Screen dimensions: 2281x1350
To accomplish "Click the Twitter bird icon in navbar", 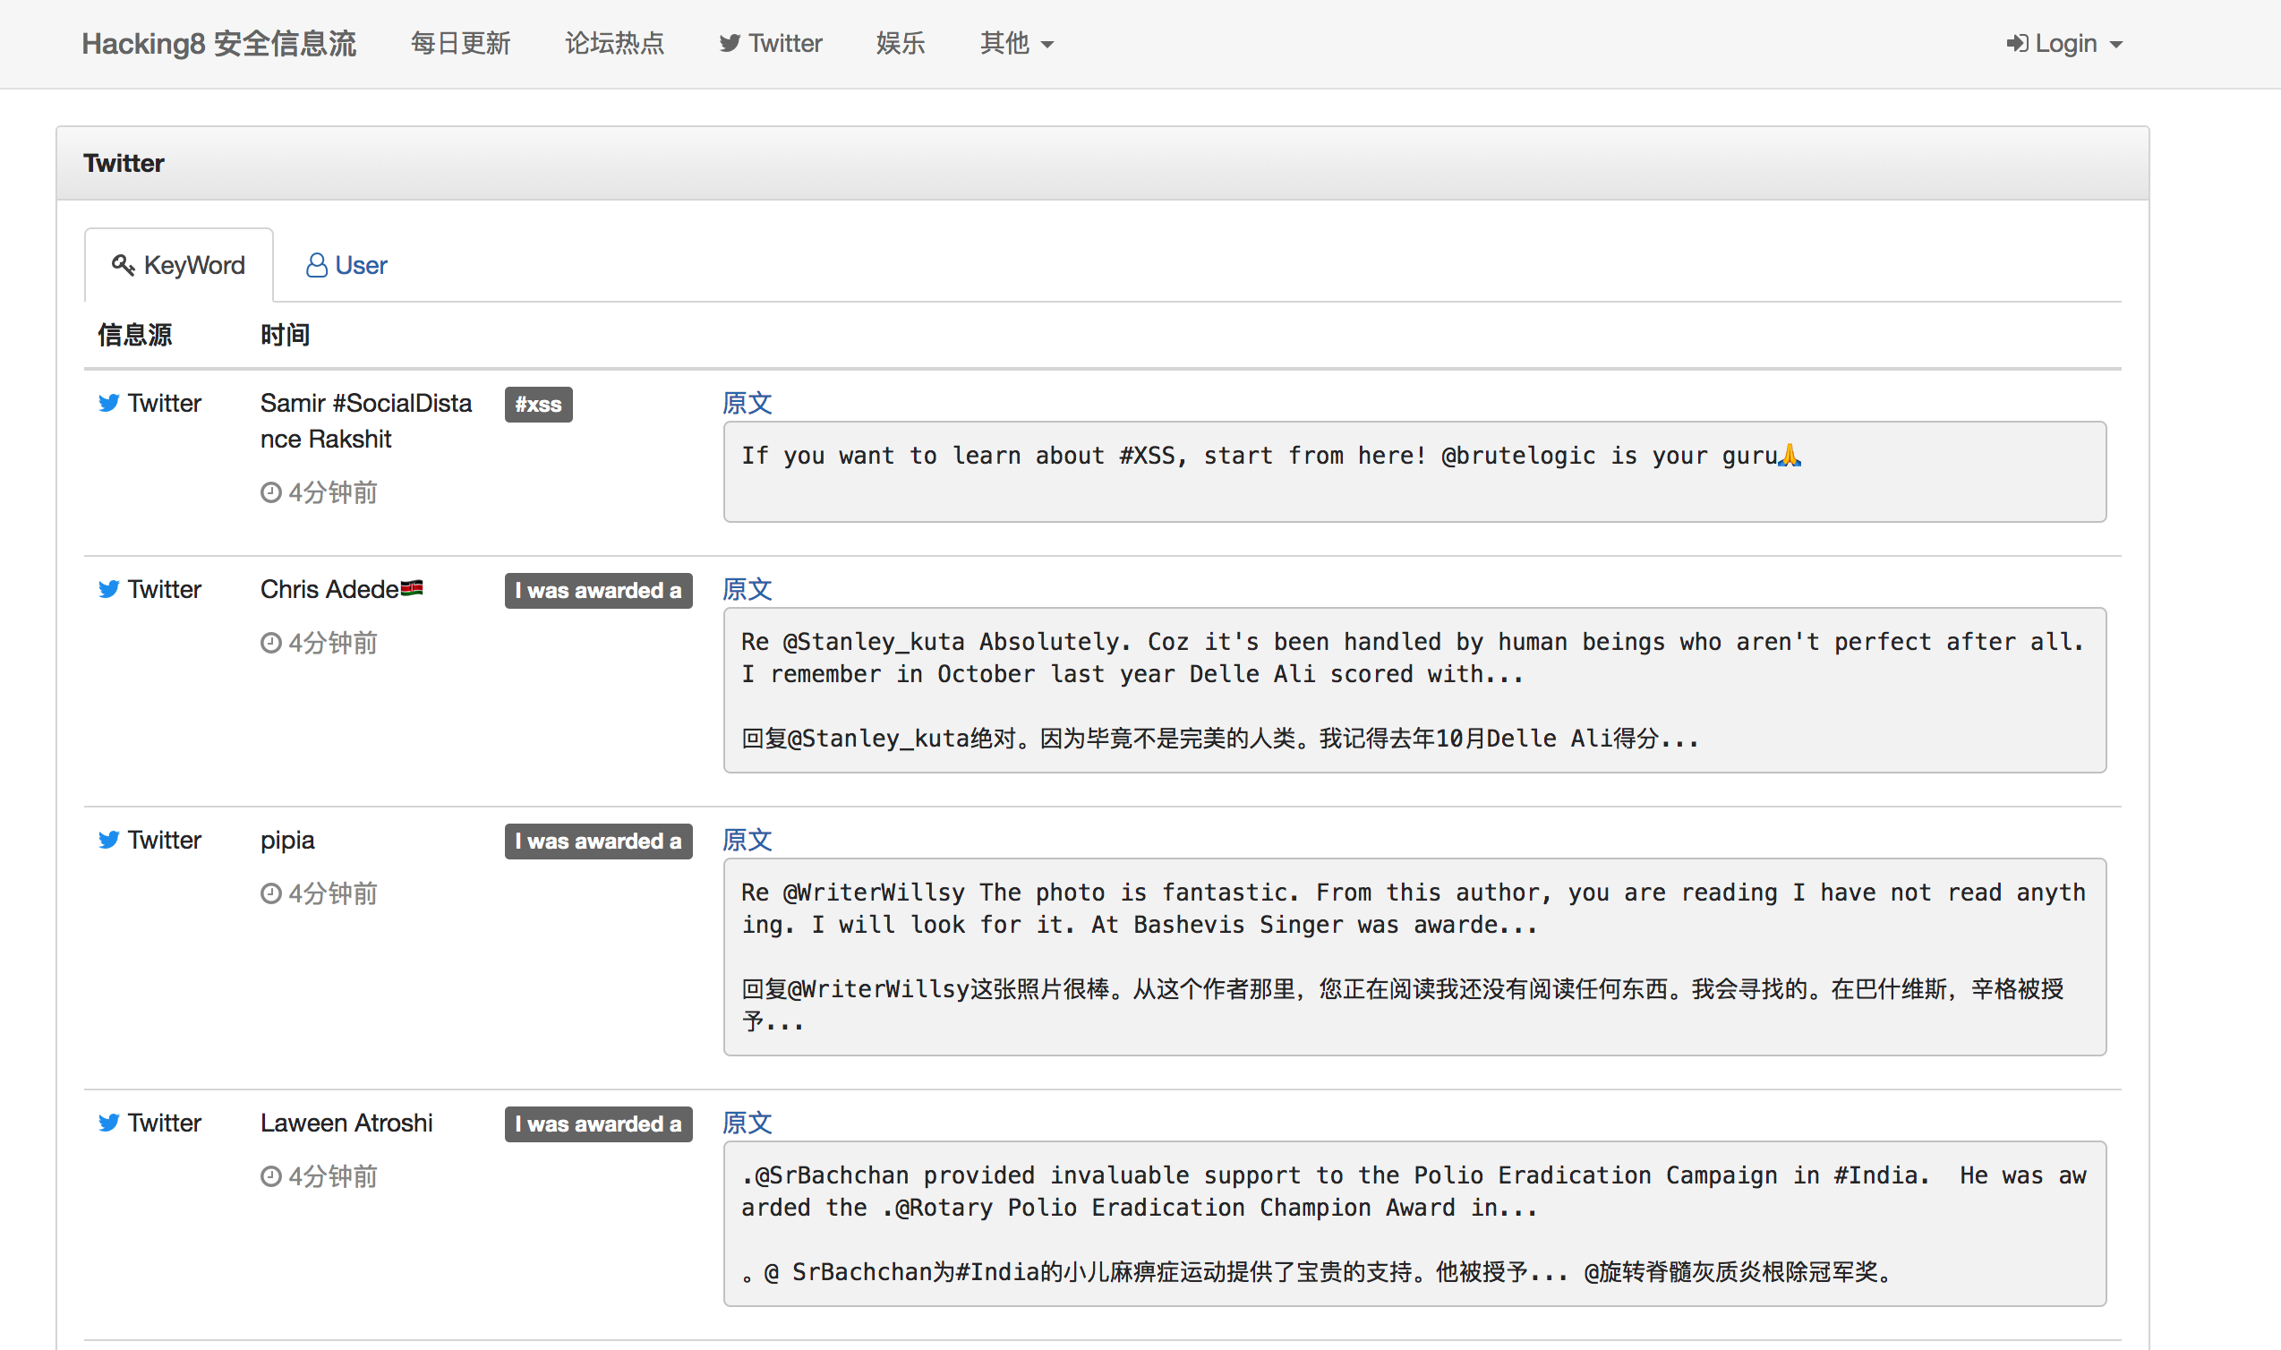I will 730,44.
